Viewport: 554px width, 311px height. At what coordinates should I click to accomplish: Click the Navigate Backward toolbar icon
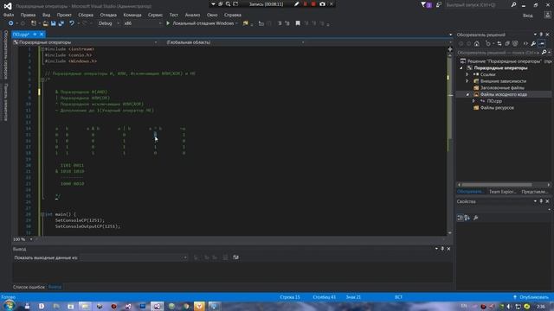[11, 23]
